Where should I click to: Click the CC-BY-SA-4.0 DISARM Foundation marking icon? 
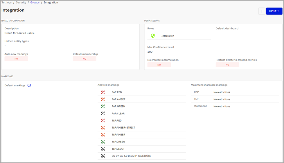[103, 156]
